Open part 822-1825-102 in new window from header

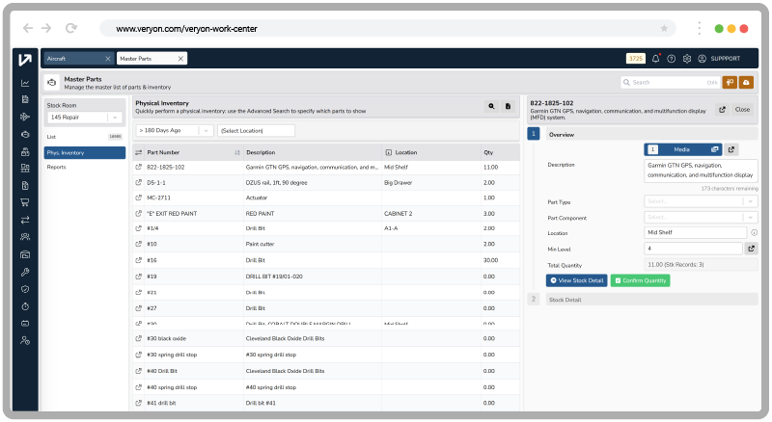tap(722, 110)
